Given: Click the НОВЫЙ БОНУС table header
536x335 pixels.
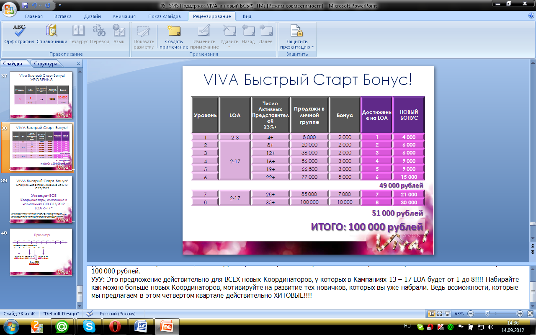Looking at the screenshot, I should [409, 115].
